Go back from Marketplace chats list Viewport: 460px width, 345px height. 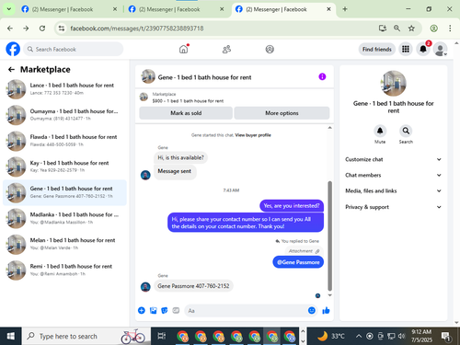point(11,70)
